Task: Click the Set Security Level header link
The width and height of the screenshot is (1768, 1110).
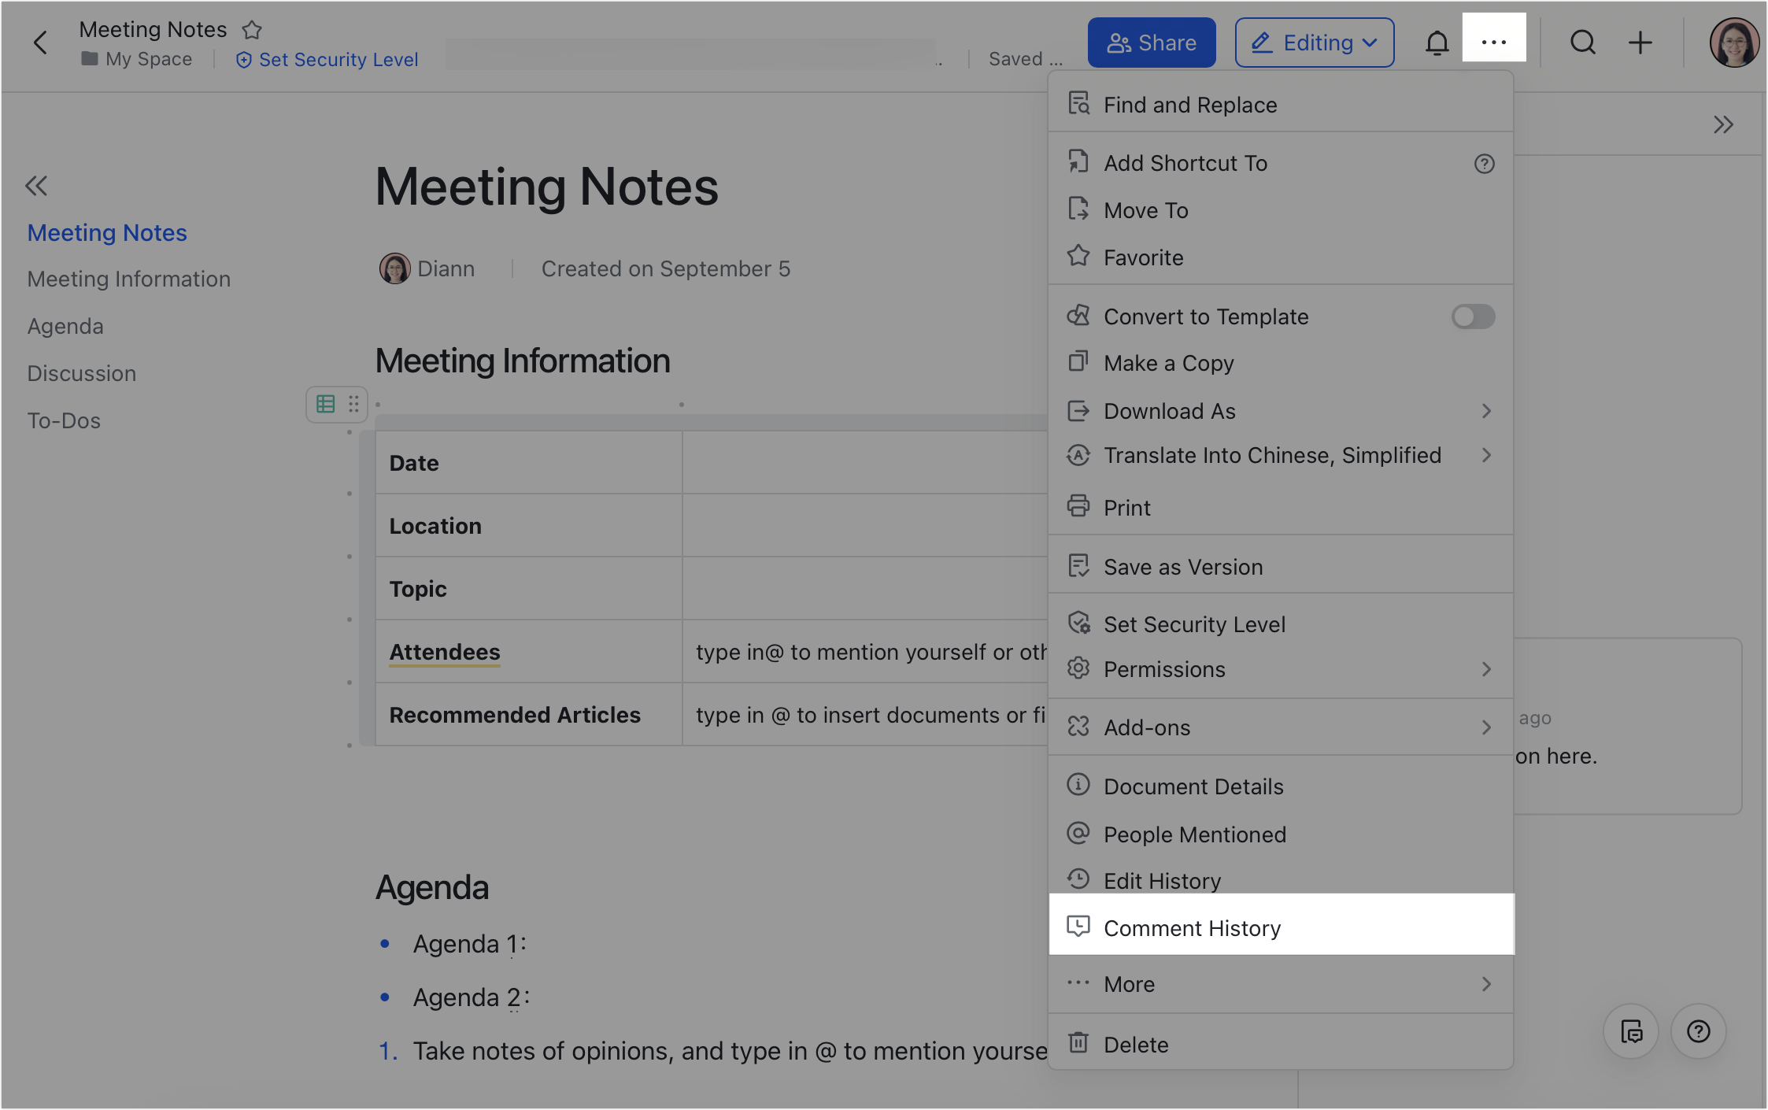Action: (x=327, y=59)
